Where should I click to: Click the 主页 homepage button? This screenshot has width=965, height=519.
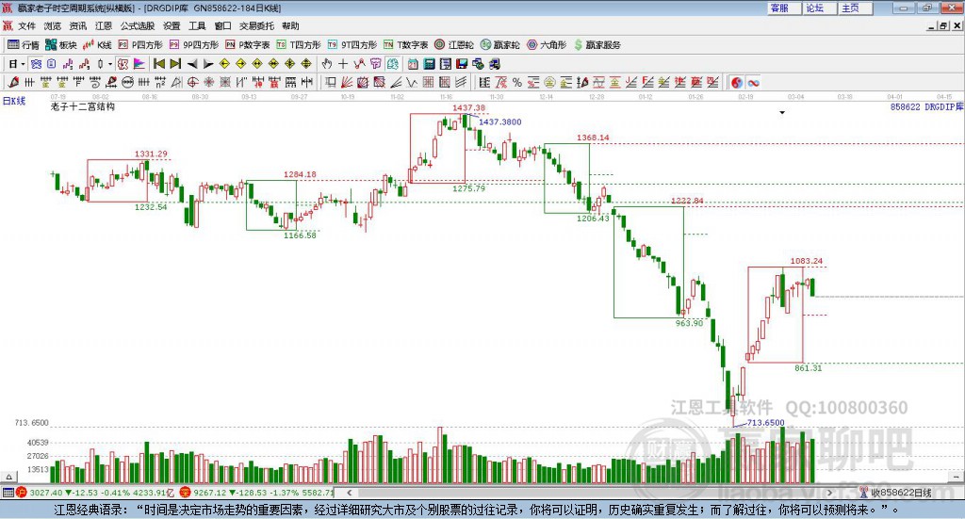click(x=856, y=8)
